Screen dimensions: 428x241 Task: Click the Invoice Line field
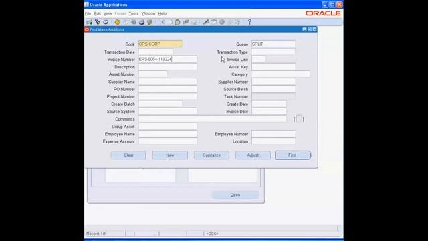(x=259, y=60)
